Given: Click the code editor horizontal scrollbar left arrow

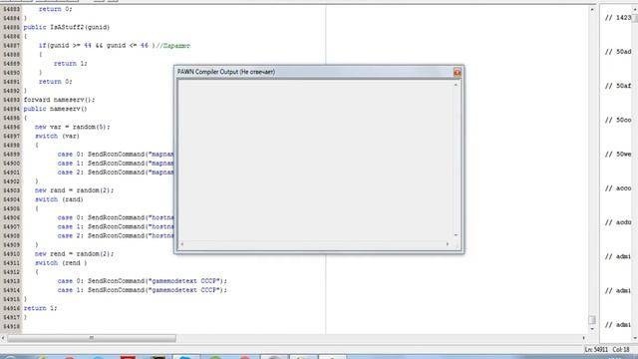Looking at the screenshot, I should coord(3,338).
